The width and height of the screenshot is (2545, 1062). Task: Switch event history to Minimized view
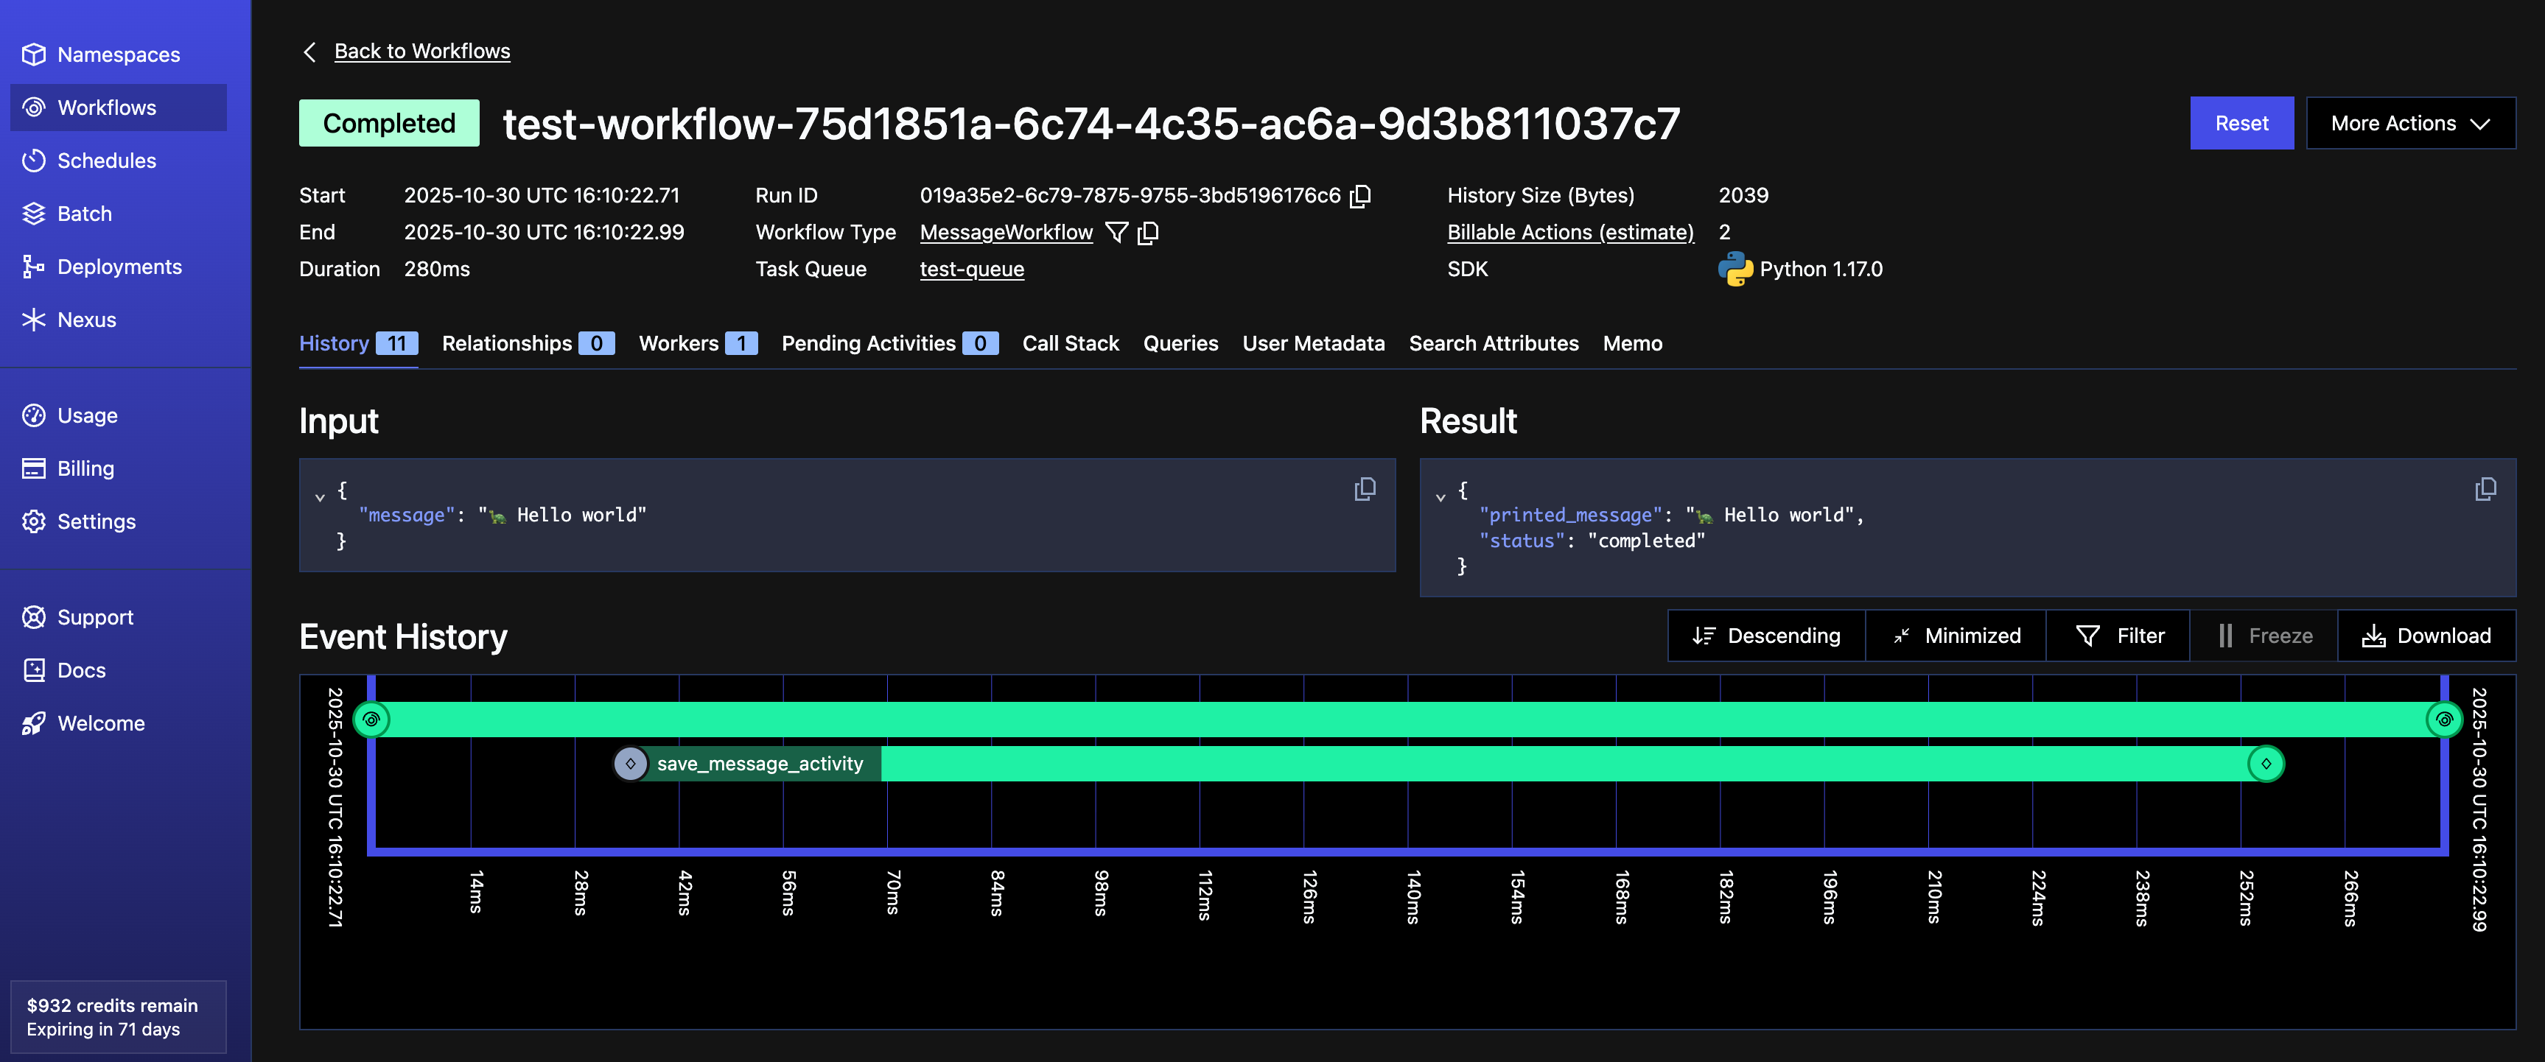[x=1954, y=636]
